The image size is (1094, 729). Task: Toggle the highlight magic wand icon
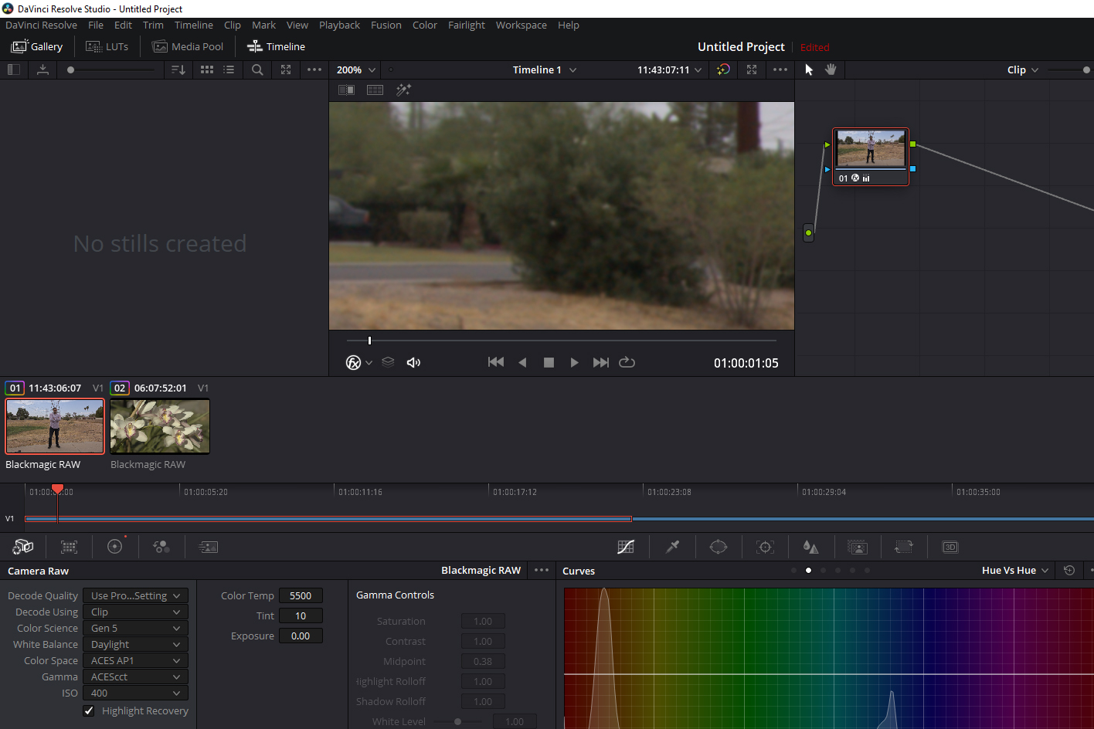[x=403, y=90]
